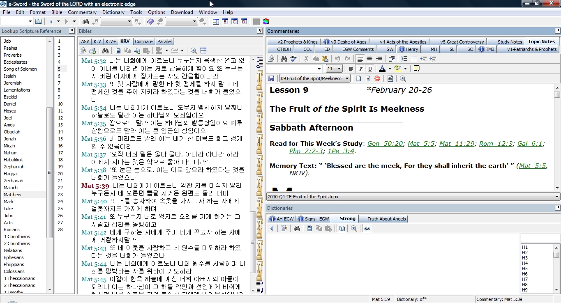561x303 pixels.
Task: Click the yellow sticky note tooltip icon
Action: [416, 69]
